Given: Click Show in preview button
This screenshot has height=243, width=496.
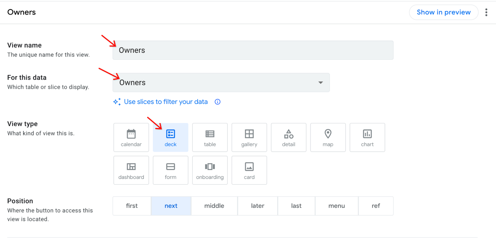Looking at the screenshot, I should pyautogui.click(x=444, y=12).
